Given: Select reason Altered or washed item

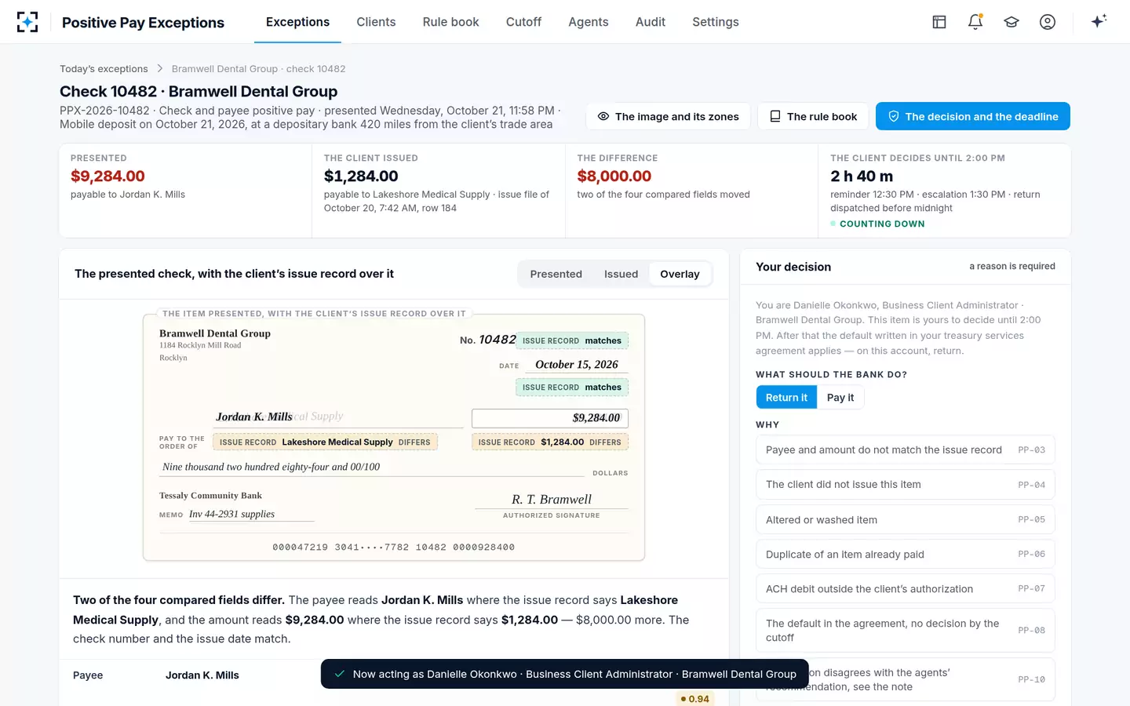Looking at the screenshot, I should (906, 519).
